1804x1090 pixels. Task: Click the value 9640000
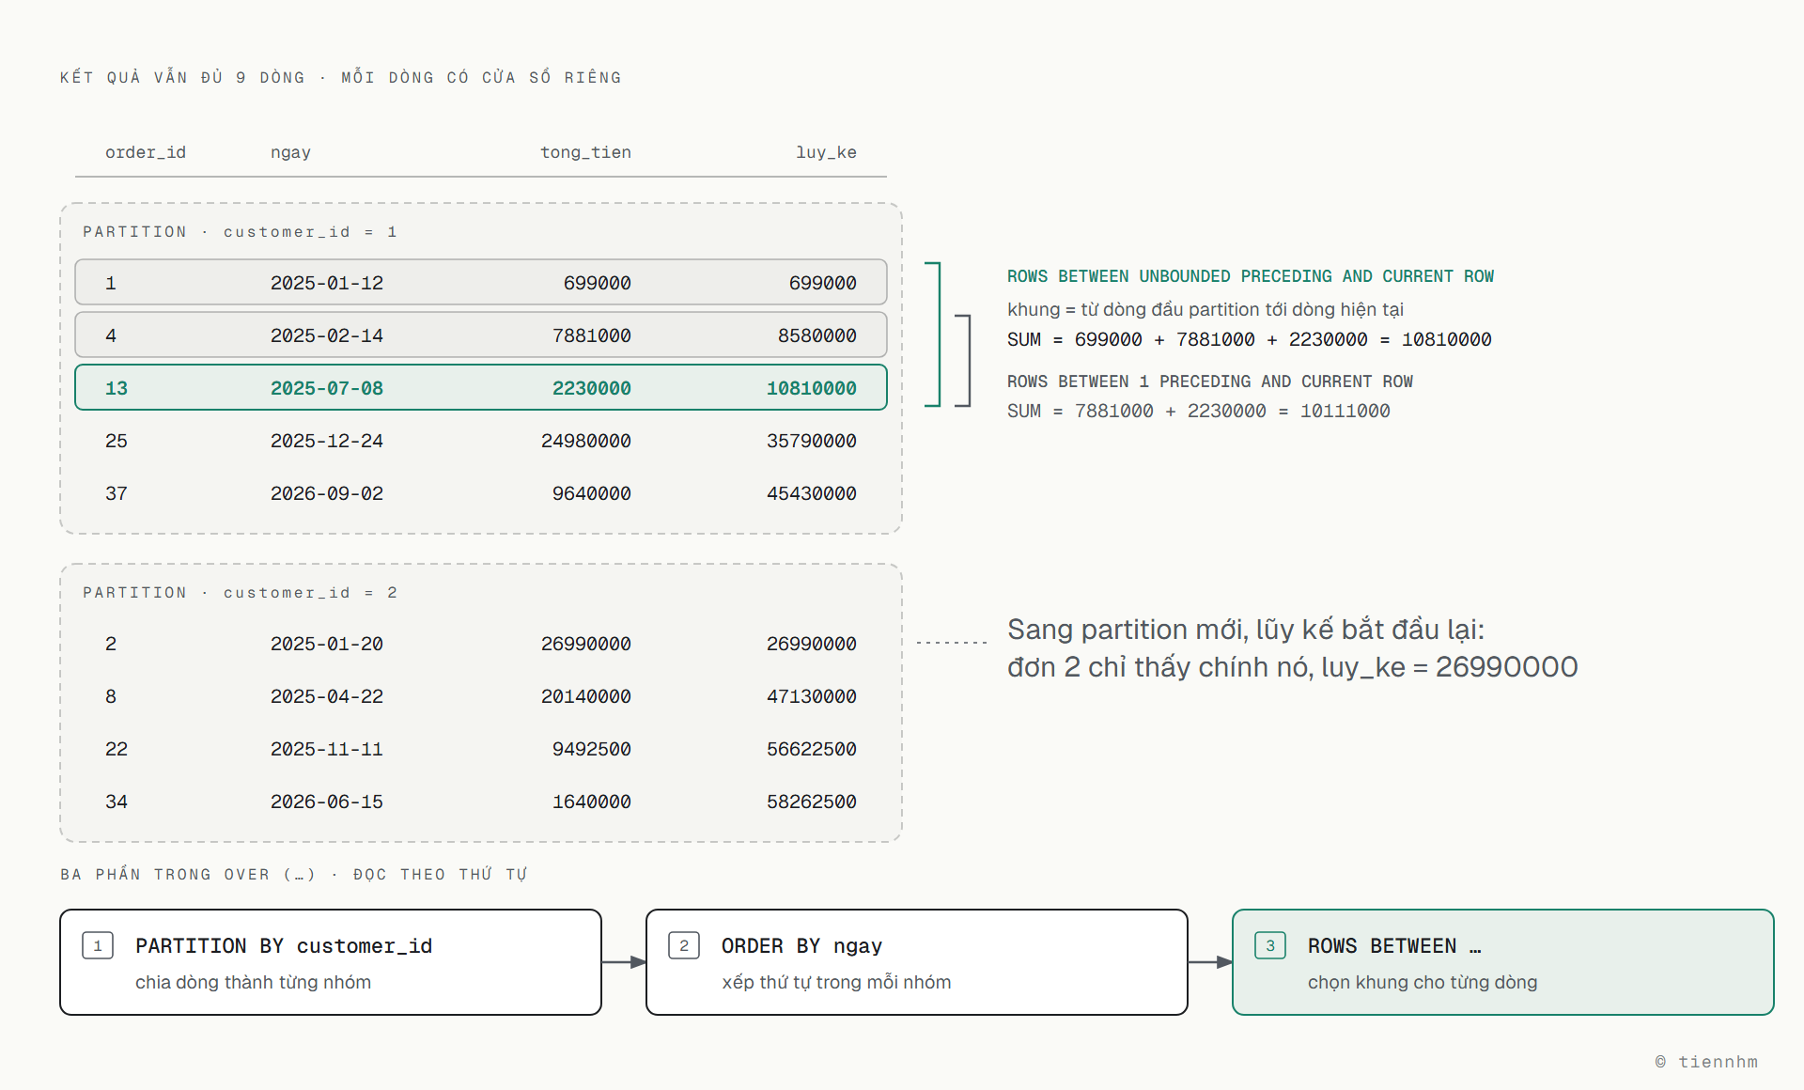(592, 493)
